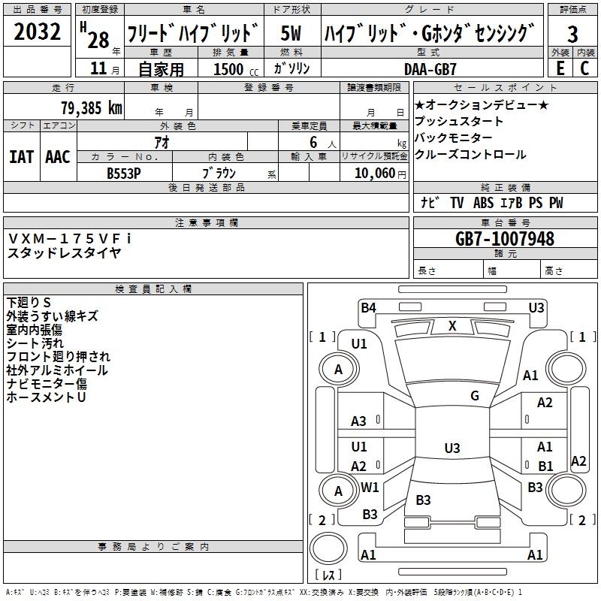Select the B1 dent mark on the diagram
The width and height of the screenshot is (601, 601).
click(545, 466)
